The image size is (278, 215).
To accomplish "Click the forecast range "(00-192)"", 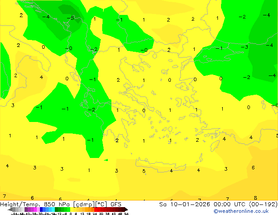I will (x=263, y=204).
